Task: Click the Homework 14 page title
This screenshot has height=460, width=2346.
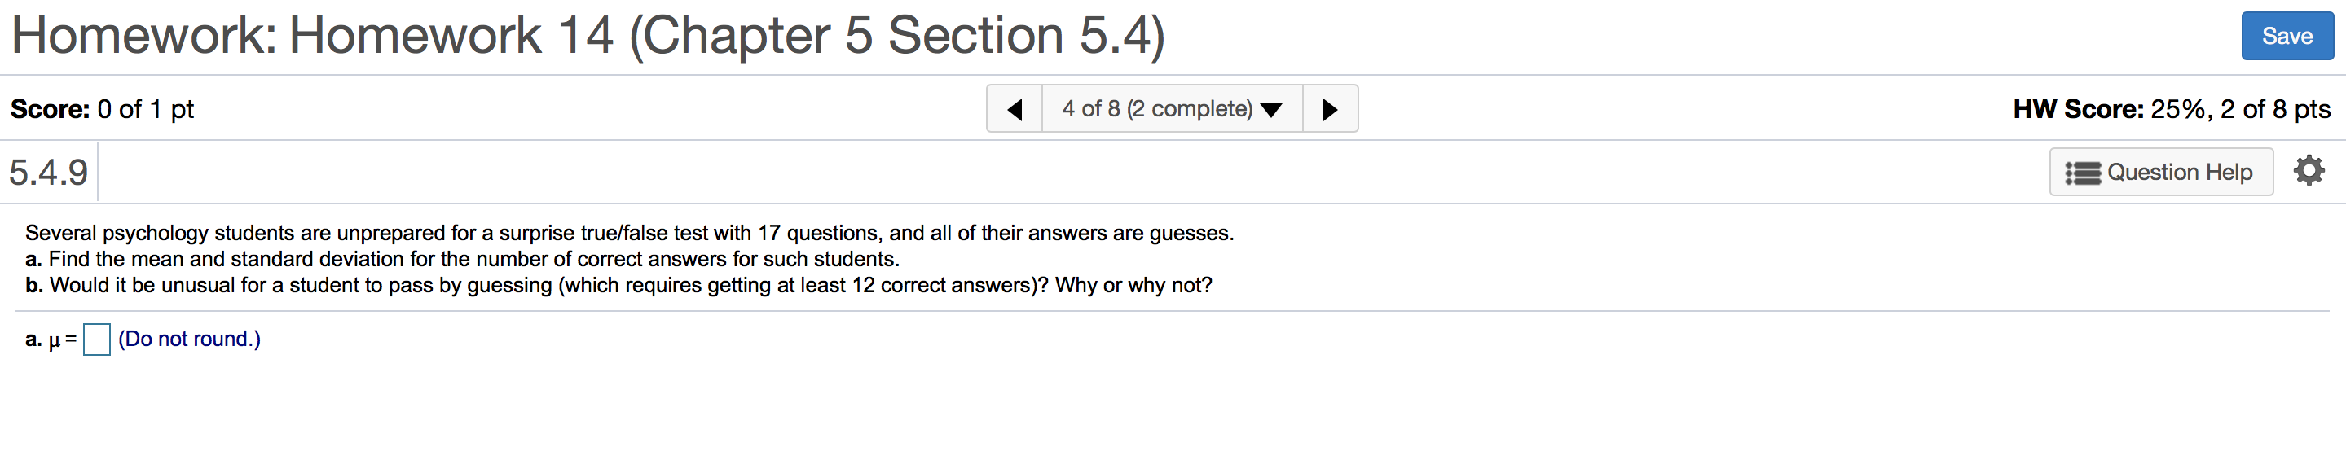Action: pyautogui.click(x=588, y=36)
